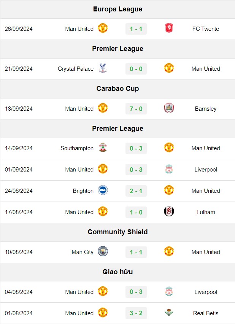Open the 1 - 1 Europa League score
Viewport: 235px width, 324px height.
tap(136, 29)
